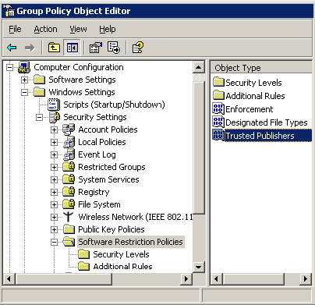Screen dimensions: 315x305
Task: Click the Back arrow toolbar icon
Action: tap(12, 48)
